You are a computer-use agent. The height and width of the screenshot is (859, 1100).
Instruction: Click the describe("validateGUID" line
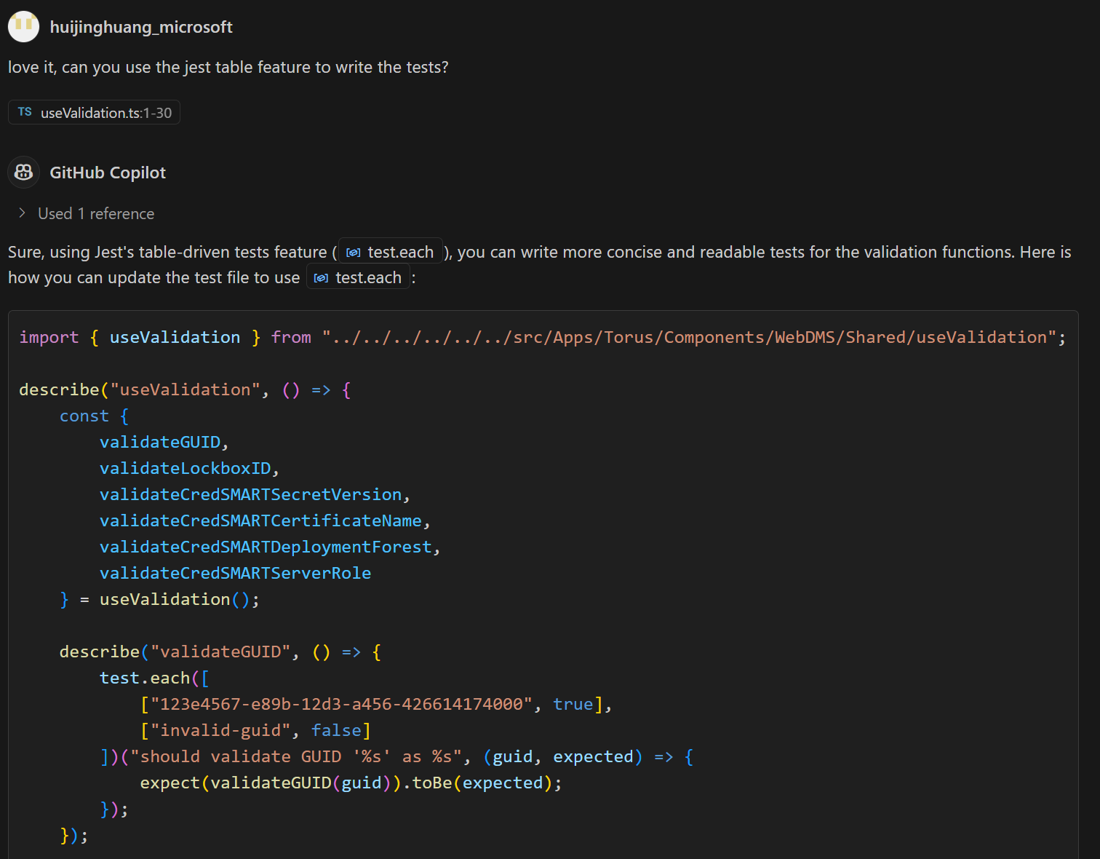pyautogui.click(x=220, y=652)
